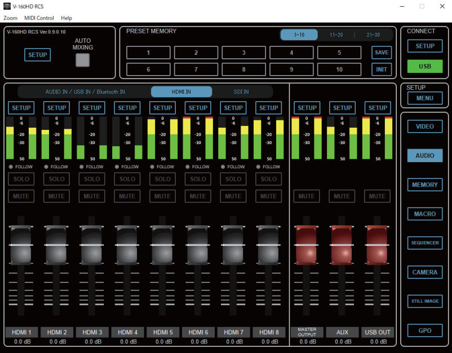This screenshot has height=353, width=452.
Task: Open the GPO panel
Action: click(x=425, y=330)
